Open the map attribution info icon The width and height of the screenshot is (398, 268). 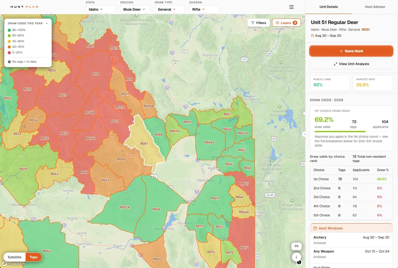point(299,262)
